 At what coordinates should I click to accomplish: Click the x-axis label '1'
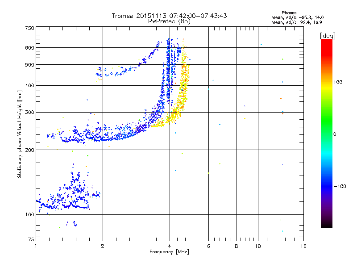(x=36, y=246)
